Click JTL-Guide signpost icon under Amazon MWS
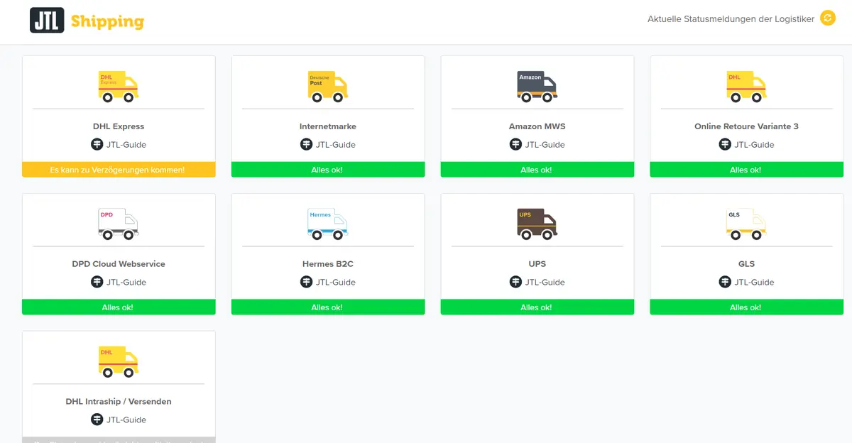Screen dimensions: 852x443 pos(516,144)
